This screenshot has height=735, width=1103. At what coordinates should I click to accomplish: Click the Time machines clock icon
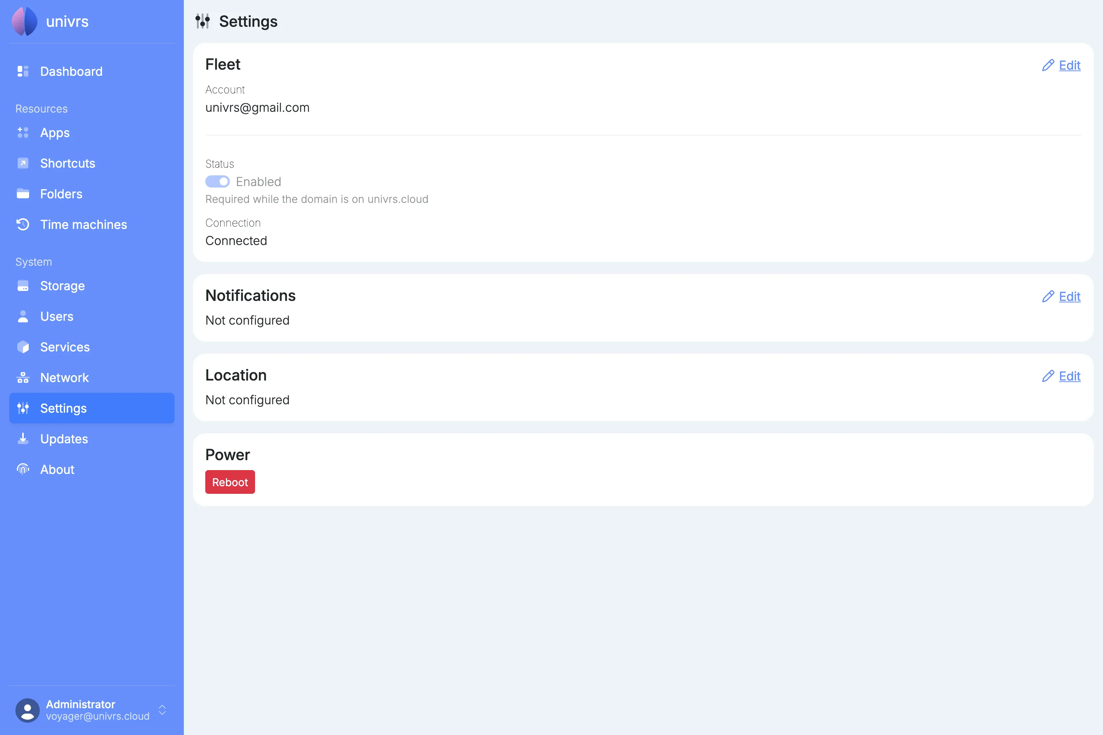coord(23,225)
